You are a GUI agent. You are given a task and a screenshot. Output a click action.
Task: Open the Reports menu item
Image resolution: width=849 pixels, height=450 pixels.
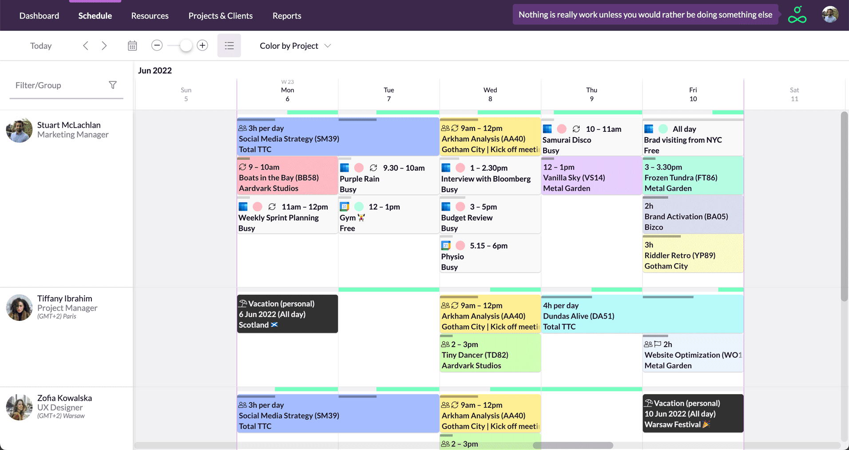[x=286, y=16]
